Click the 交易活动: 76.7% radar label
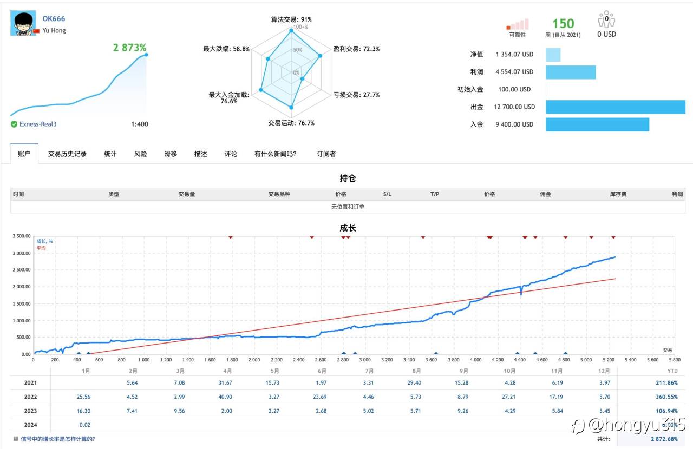 pyautogui.click(x=291, y=123)
